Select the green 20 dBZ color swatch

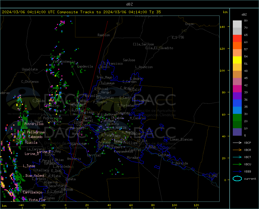click(237, 118)
